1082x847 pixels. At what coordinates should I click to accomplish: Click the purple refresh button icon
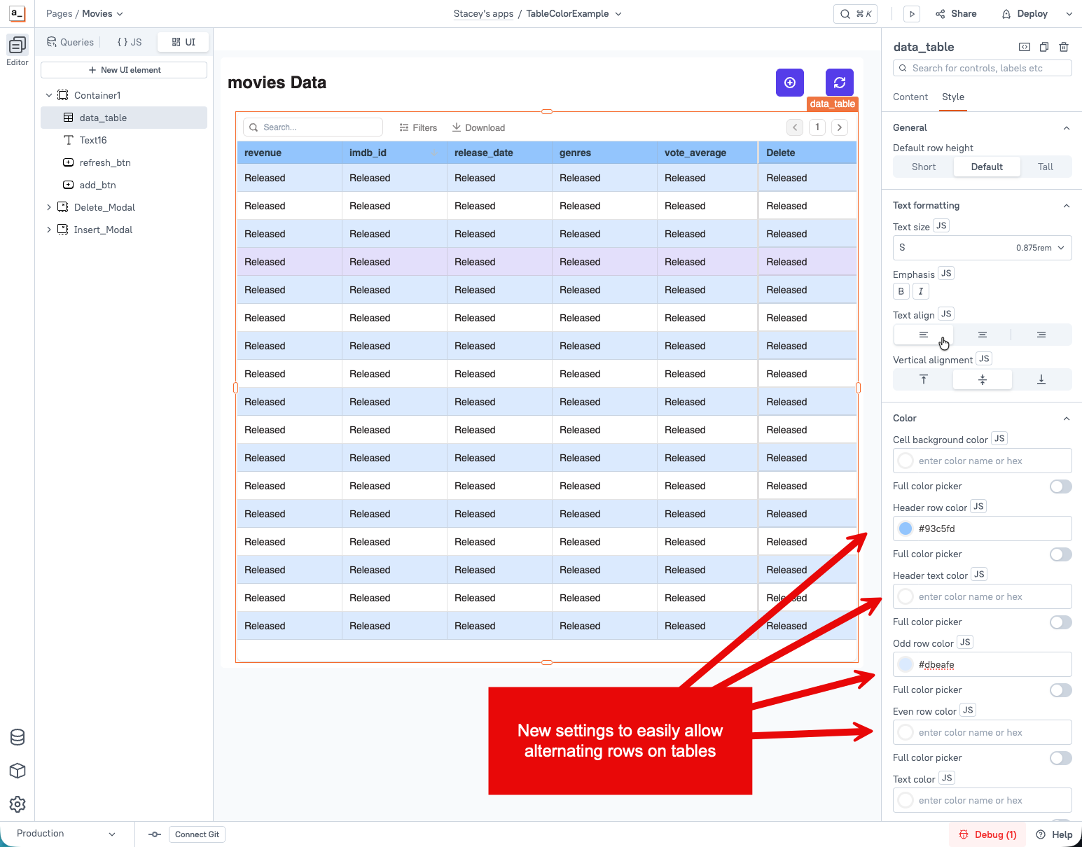coord(839,83)
